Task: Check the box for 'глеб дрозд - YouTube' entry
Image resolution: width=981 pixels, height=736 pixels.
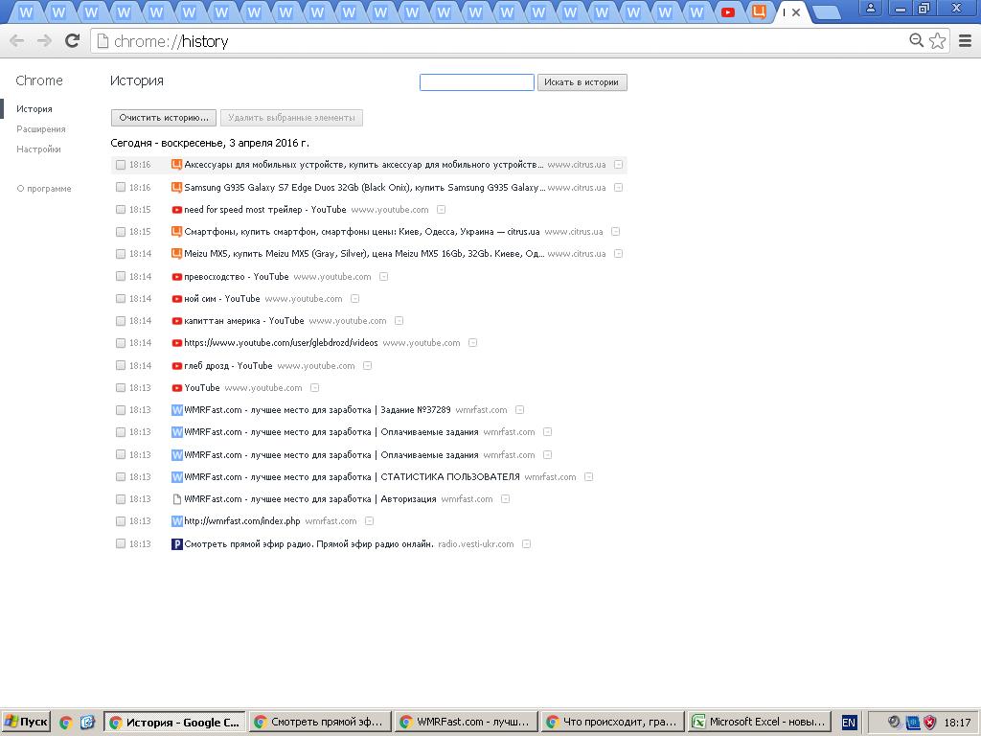Action: 121,365
